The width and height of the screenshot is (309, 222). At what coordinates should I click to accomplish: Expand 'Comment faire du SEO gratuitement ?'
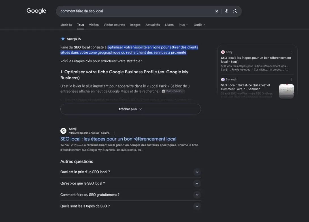[131, 195]
